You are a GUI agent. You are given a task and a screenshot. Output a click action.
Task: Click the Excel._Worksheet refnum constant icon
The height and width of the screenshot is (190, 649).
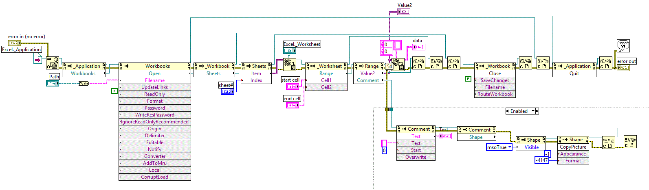pyautogui.click(x=290, y=51)
